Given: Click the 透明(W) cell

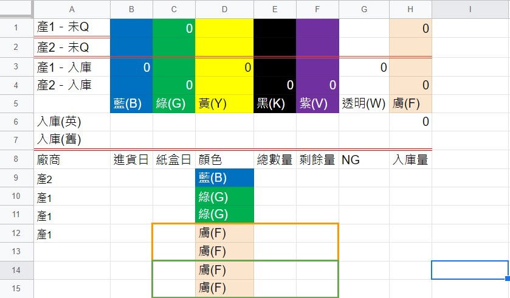Looking at the screenshot, I should (x=364, y=104).
